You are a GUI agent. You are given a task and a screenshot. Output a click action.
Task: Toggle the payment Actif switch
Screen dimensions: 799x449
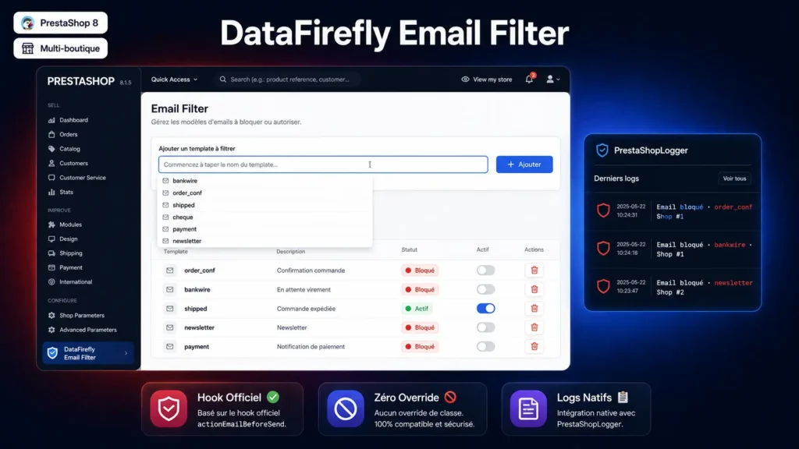(x=485, y=347)
